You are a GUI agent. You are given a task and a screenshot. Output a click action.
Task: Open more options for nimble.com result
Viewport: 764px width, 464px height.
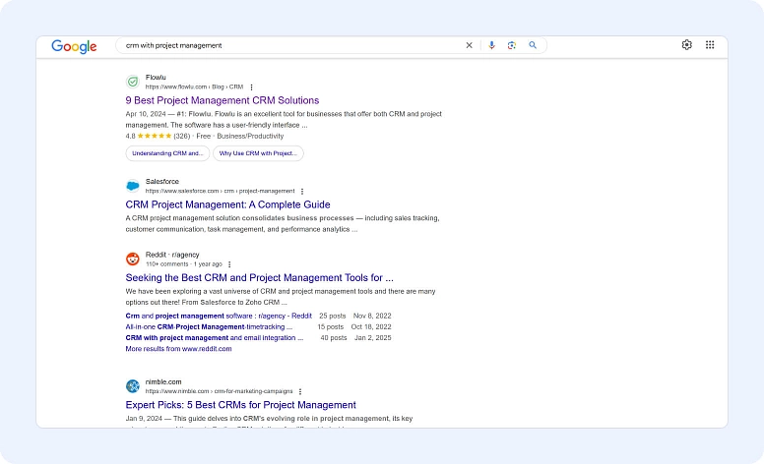point(300,391)
